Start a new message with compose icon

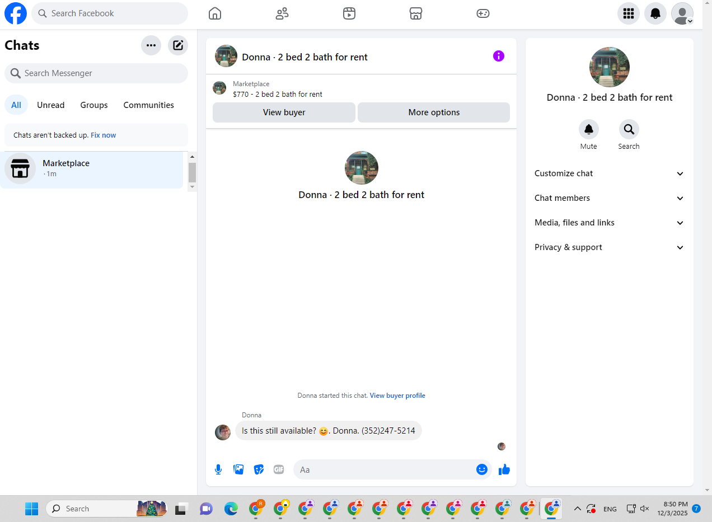(x=178, y=45)
